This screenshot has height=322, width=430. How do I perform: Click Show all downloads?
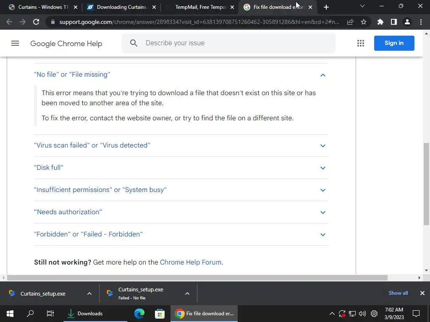(398, 293)
